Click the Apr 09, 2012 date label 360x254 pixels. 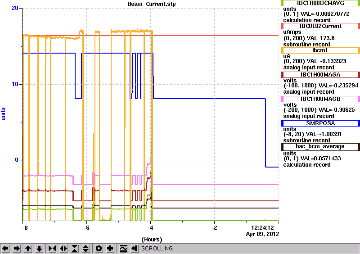tap(263, 234)
